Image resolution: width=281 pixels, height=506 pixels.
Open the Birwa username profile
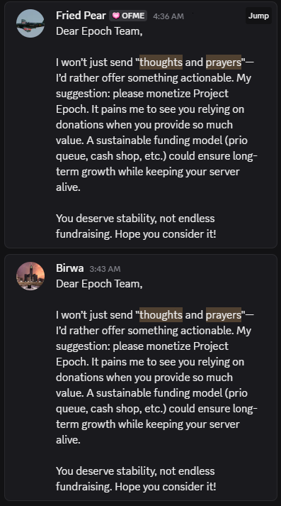coord(70,268)
